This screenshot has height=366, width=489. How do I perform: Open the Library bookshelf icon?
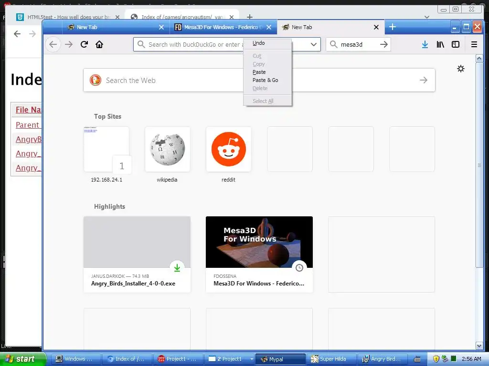tap(440, 44)
